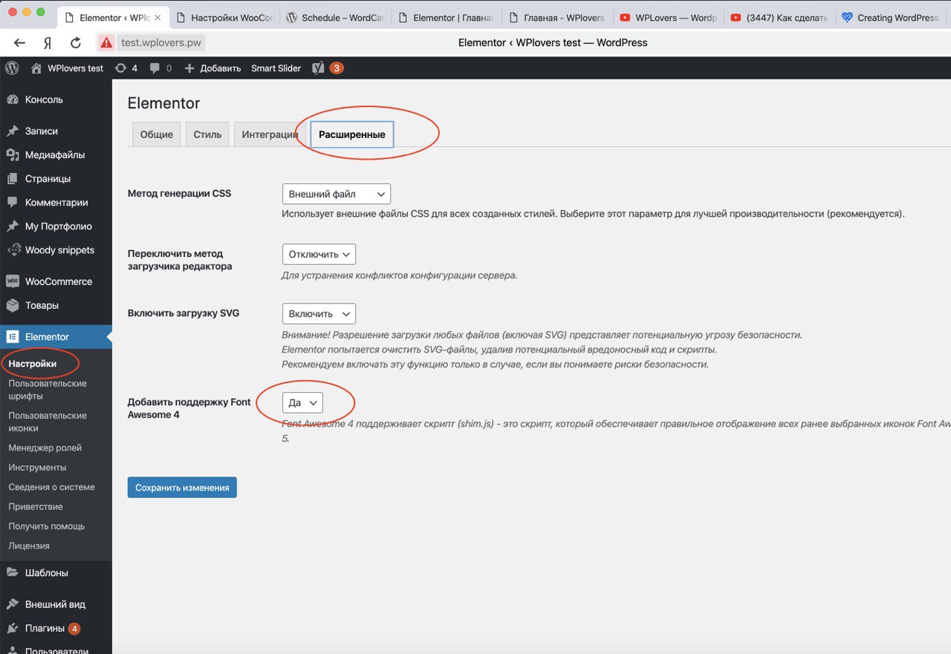
Task: Open Приветствие submenu item
Action: click(x=36, y=506)
